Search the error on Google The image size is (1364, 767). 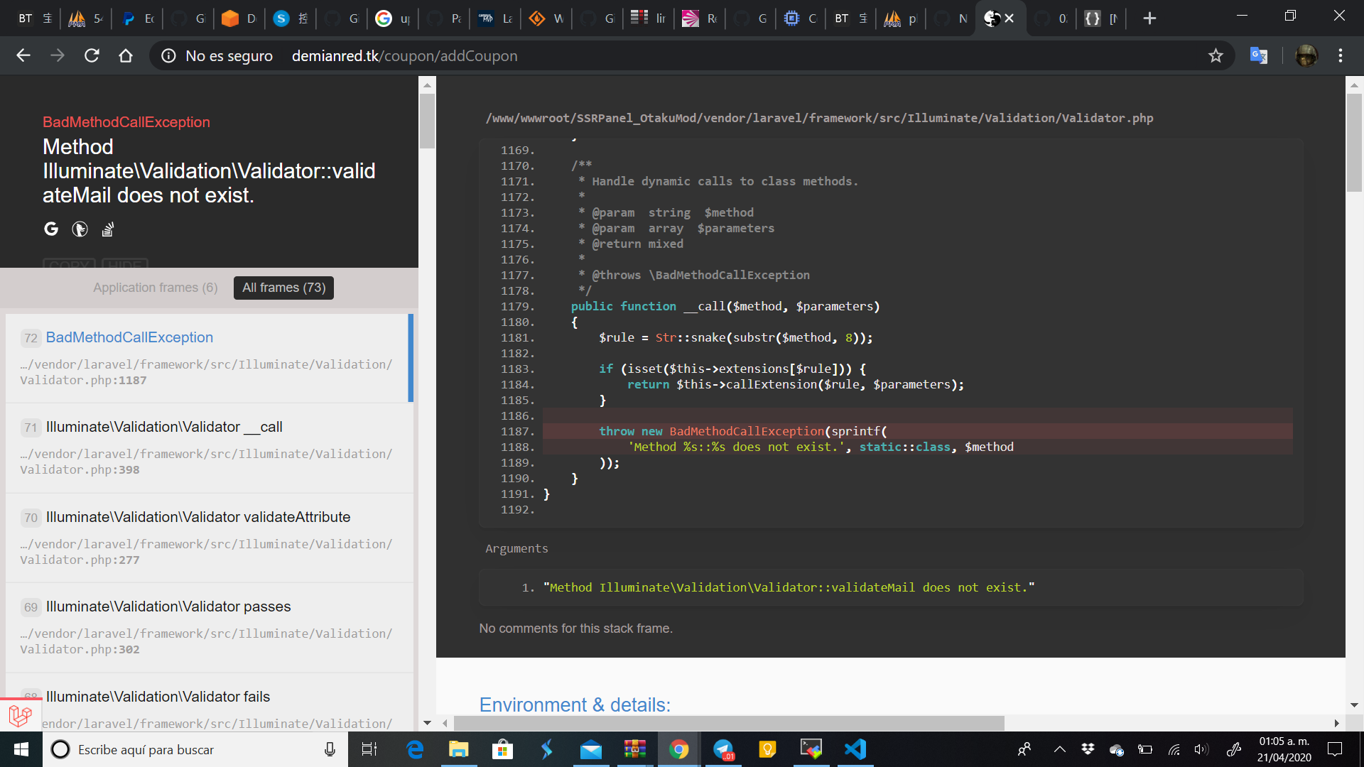click(x=50, y=229)
